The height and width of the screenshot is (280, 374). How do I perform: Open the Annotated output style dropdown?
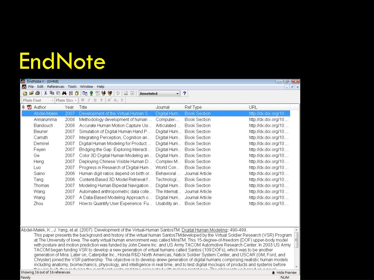coord(159,94)
